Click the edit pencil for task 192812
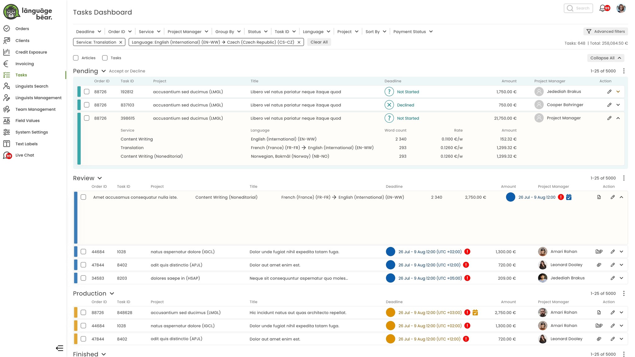 pos(609,92)
